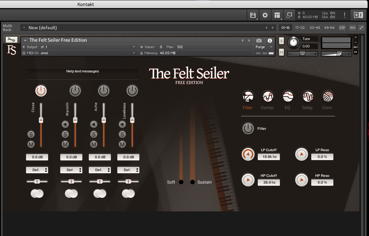Click the HP Cutoff knob
The image size is (369, 236).
click(248, 180)
